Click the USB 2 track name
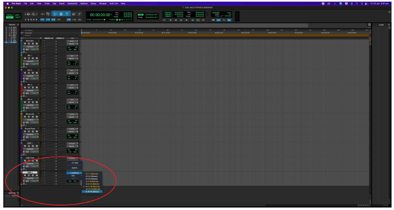Image resolution: width=394 pixels, height=210 pixels. tap(30, 173)
